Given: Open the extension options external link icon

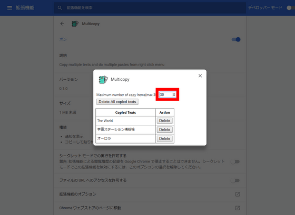Looking at the screenshot, I should [x=238, y=194].
